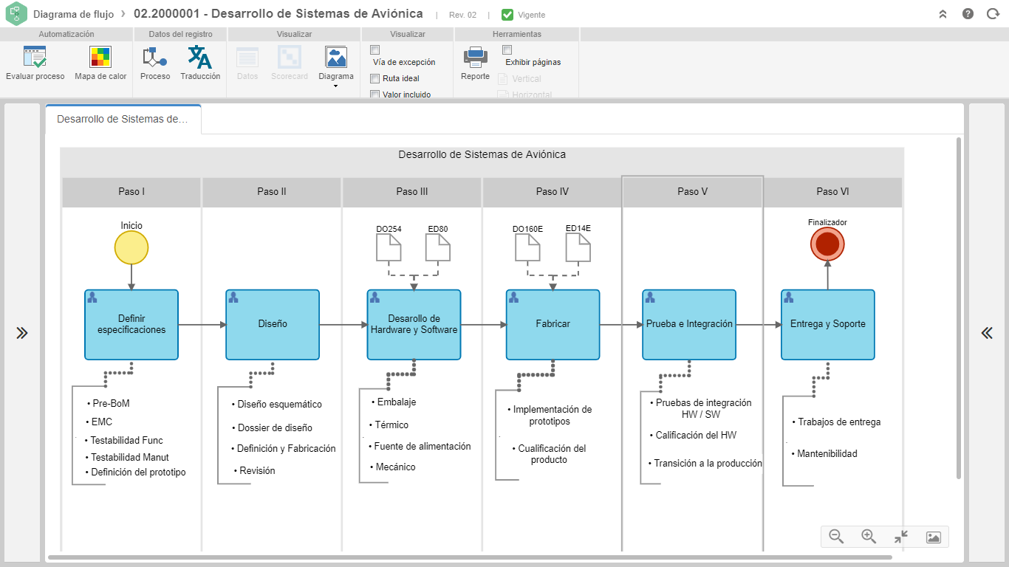Click the Paso III lane header
Viewport: 1009px width, 567px height.
click(x=412, y=192)
